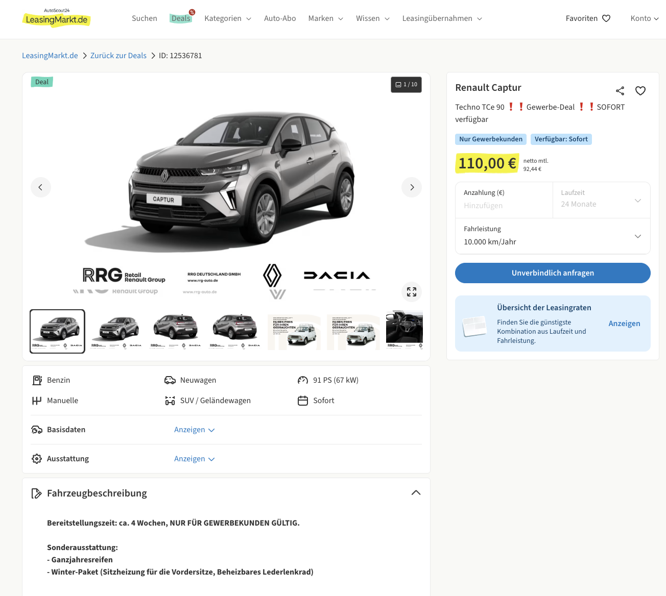This screenshot has width=666, height=596.
Task: Click the share icon next to Renault Captur
Action: point(620,91)
